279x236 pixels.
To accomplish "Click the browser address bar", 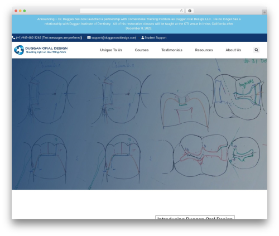I will (x=132, y=11).
